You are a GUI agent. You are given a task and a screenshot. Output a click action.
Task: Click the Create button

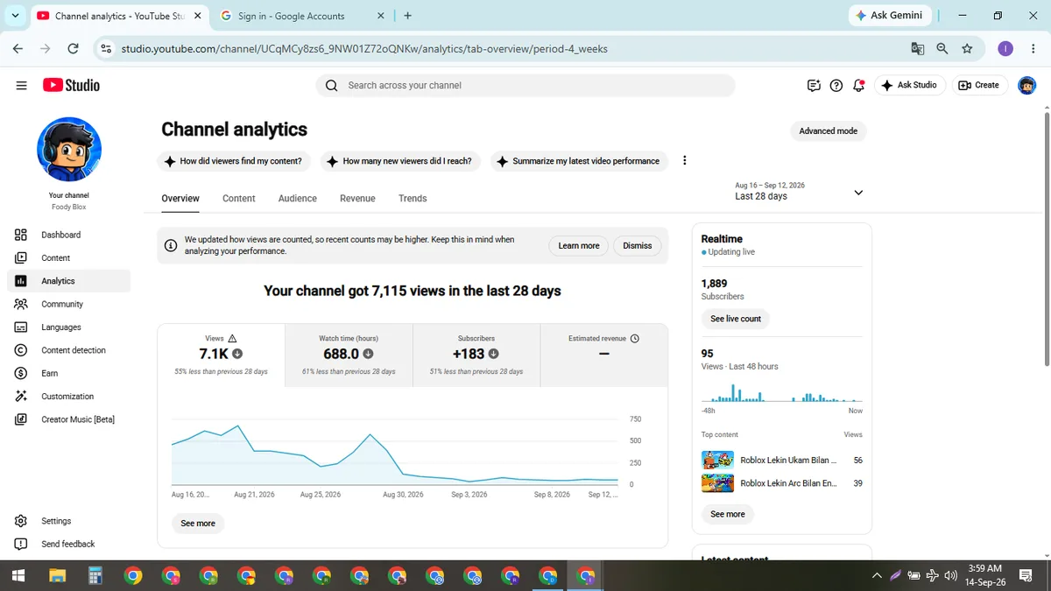(x=979, y=85)
